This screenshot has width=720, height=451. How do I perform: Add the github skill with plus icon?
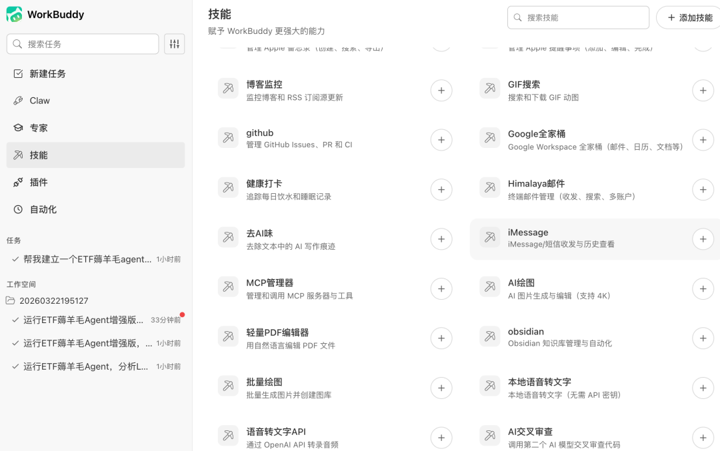[441, 140]
